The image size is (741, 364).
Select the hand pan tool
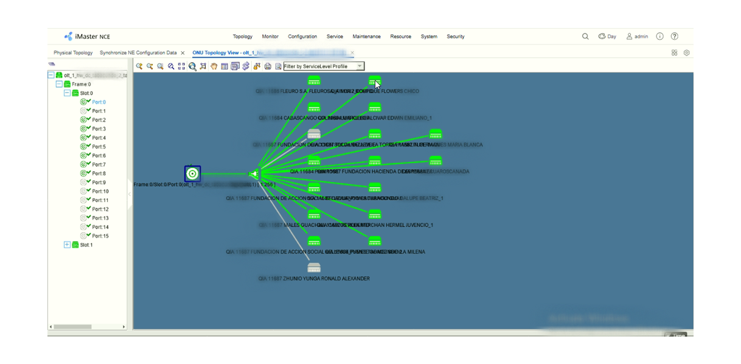coord(214,66)
